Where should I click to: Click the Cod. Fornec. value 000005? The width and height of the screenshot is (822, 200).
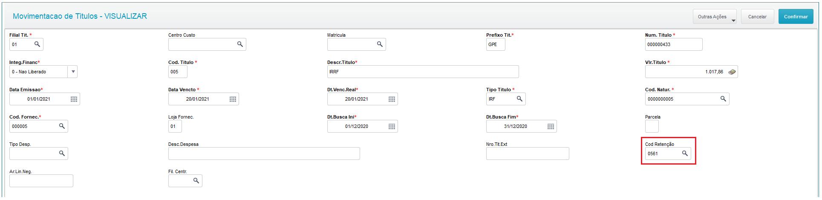pyautogui.click(x=20, y=126)
